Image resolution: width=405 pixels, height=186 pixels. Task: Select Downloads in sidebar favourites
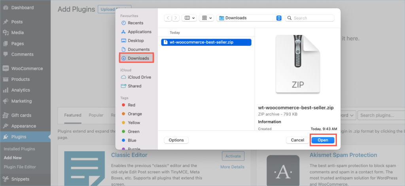136,58
